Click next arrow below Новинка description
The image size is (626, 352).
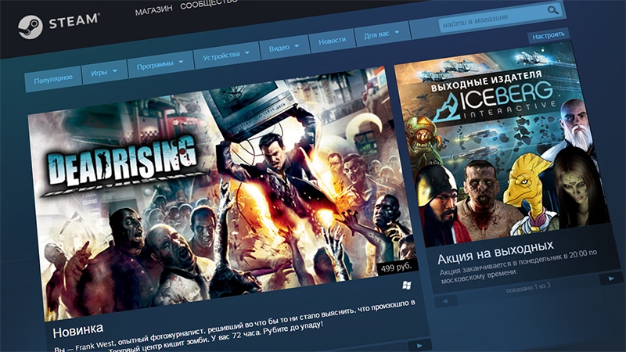419,345
